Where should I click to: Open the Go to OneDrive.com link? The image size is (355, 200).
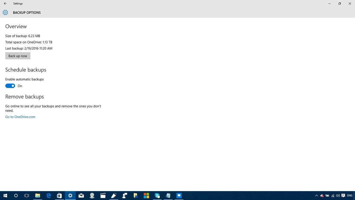coord(20,116)
